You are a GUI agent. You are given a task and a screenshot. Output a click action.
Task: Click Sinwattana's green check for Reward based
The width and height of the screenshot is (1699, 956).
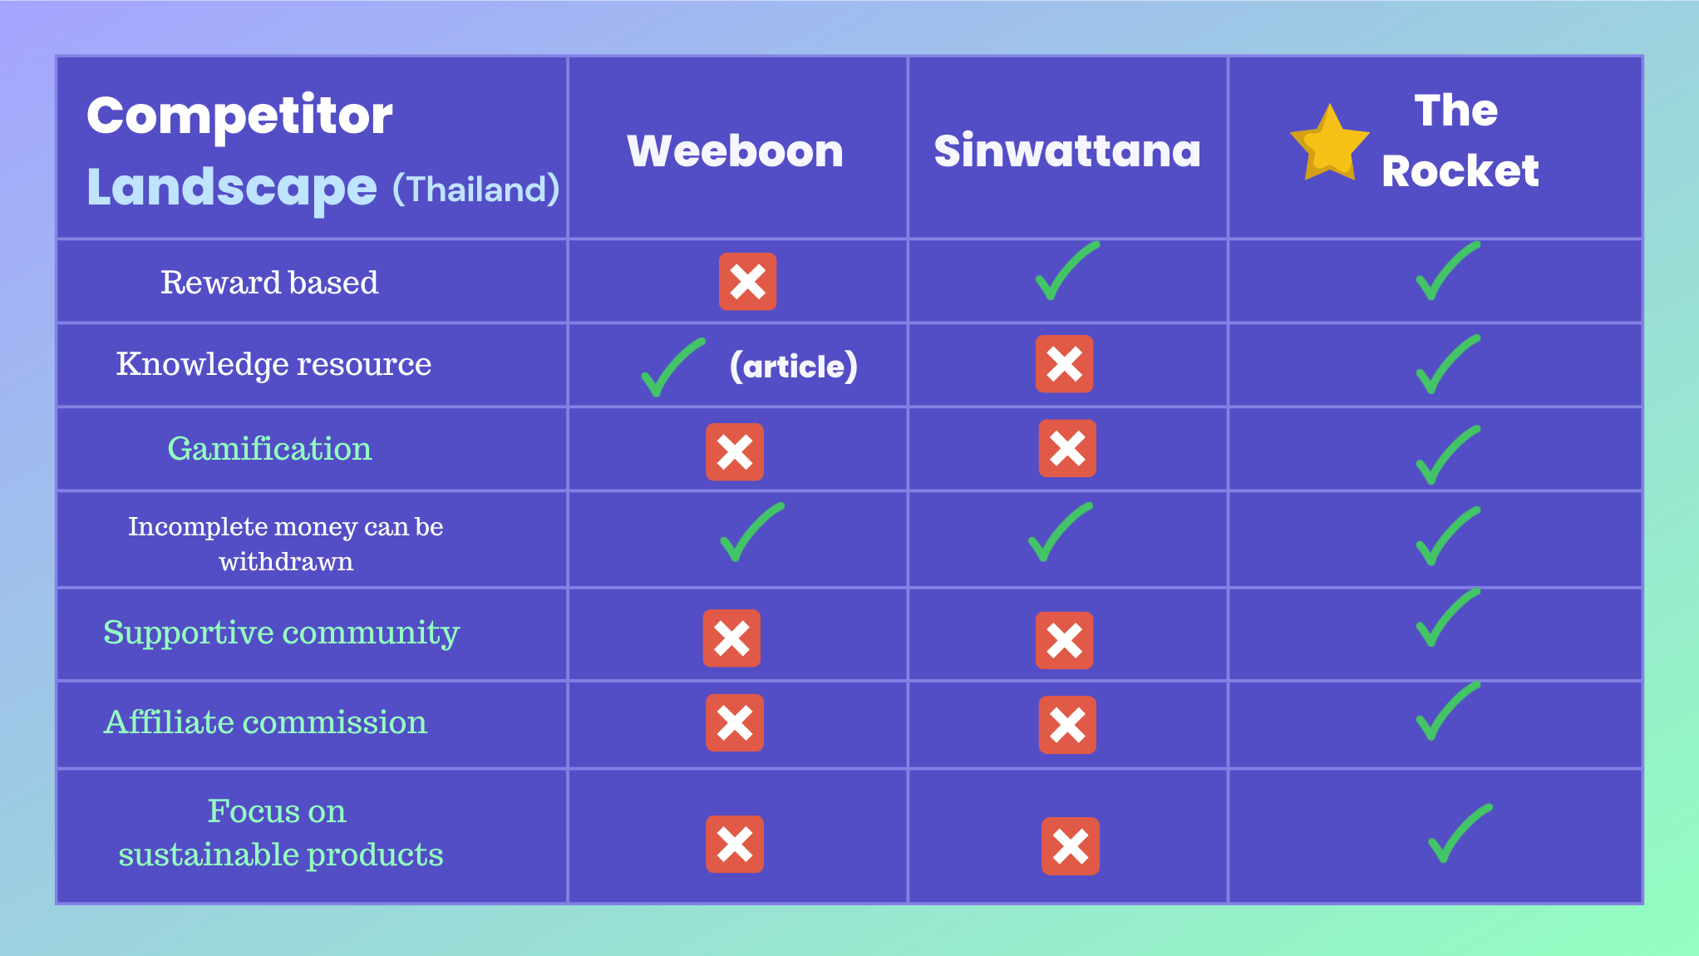pos(1066,272)
